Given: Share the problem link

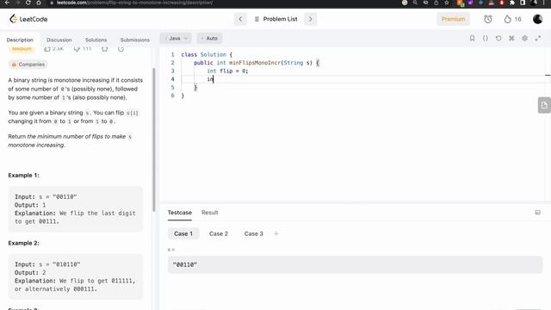Looking at the screenshot, I should [x=121, y=49].
